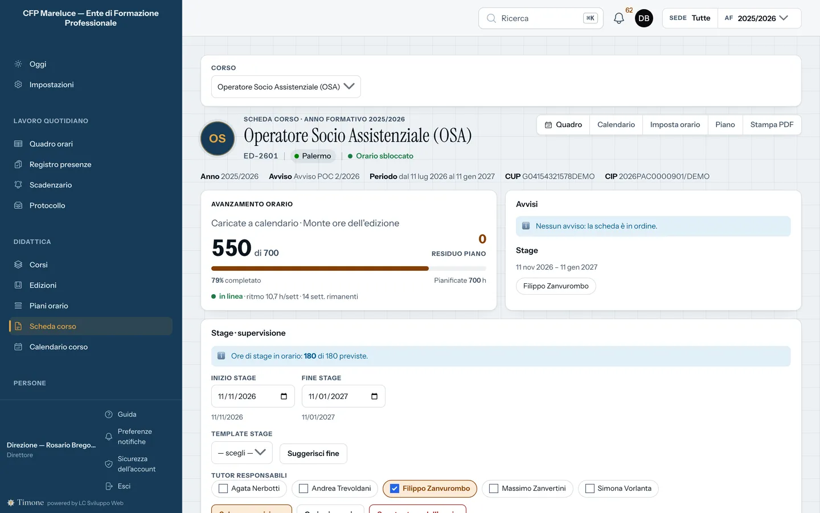Click the Corsi layers icon

coord(18,264)
